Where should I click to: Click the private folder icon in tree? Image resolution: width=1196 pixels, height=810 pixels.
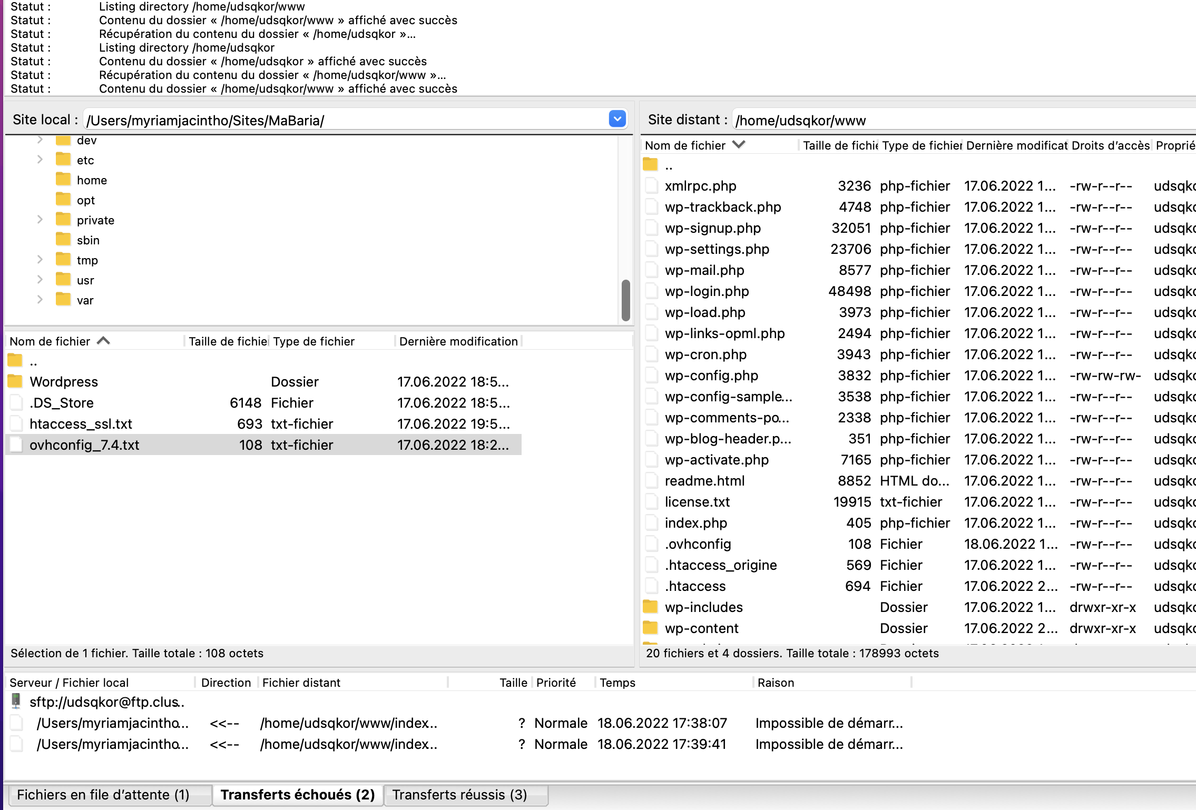(63, 220)
